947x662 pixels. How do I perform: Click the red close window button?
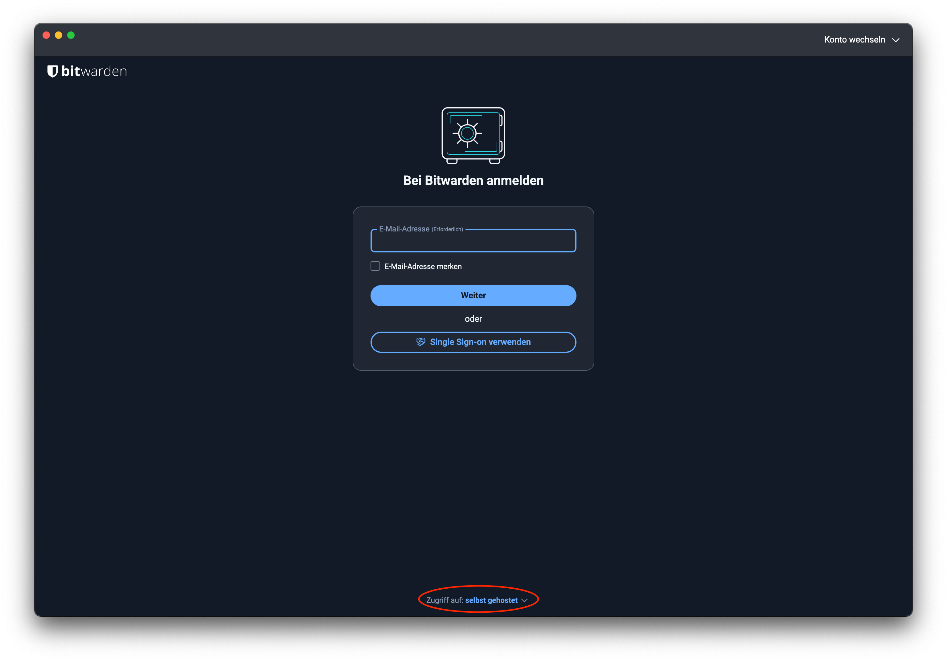(x=46, y=35)
